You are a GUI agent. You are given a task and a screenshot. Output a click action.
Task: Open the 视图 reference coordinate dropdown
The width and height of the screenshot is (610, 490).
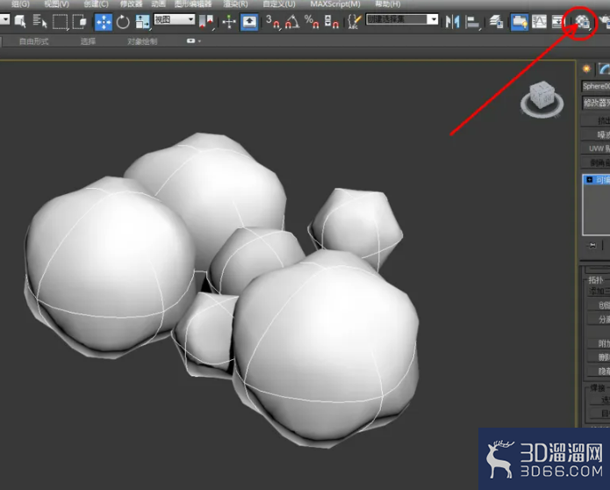pos(175,19)
